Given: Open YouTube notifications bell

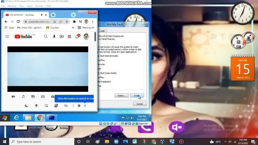Looking at the screenshot, I should pyautogui.click(x=77, y=36).
